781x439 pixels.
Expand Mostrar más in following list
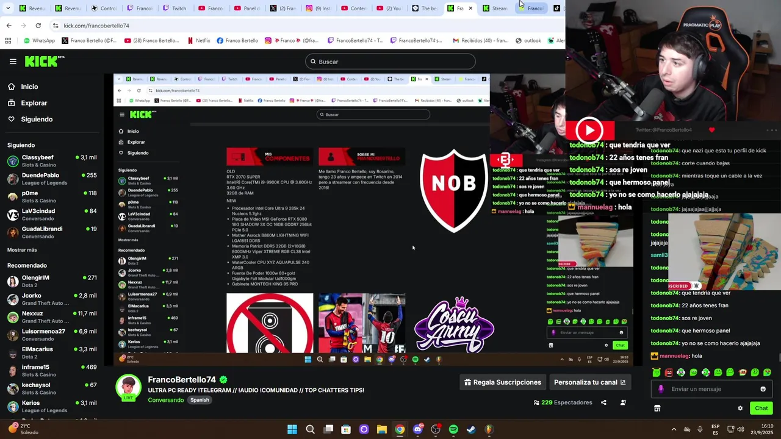22,250
